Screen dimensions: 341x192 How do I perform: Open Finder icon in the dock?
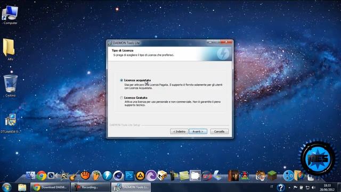(30, 175)
